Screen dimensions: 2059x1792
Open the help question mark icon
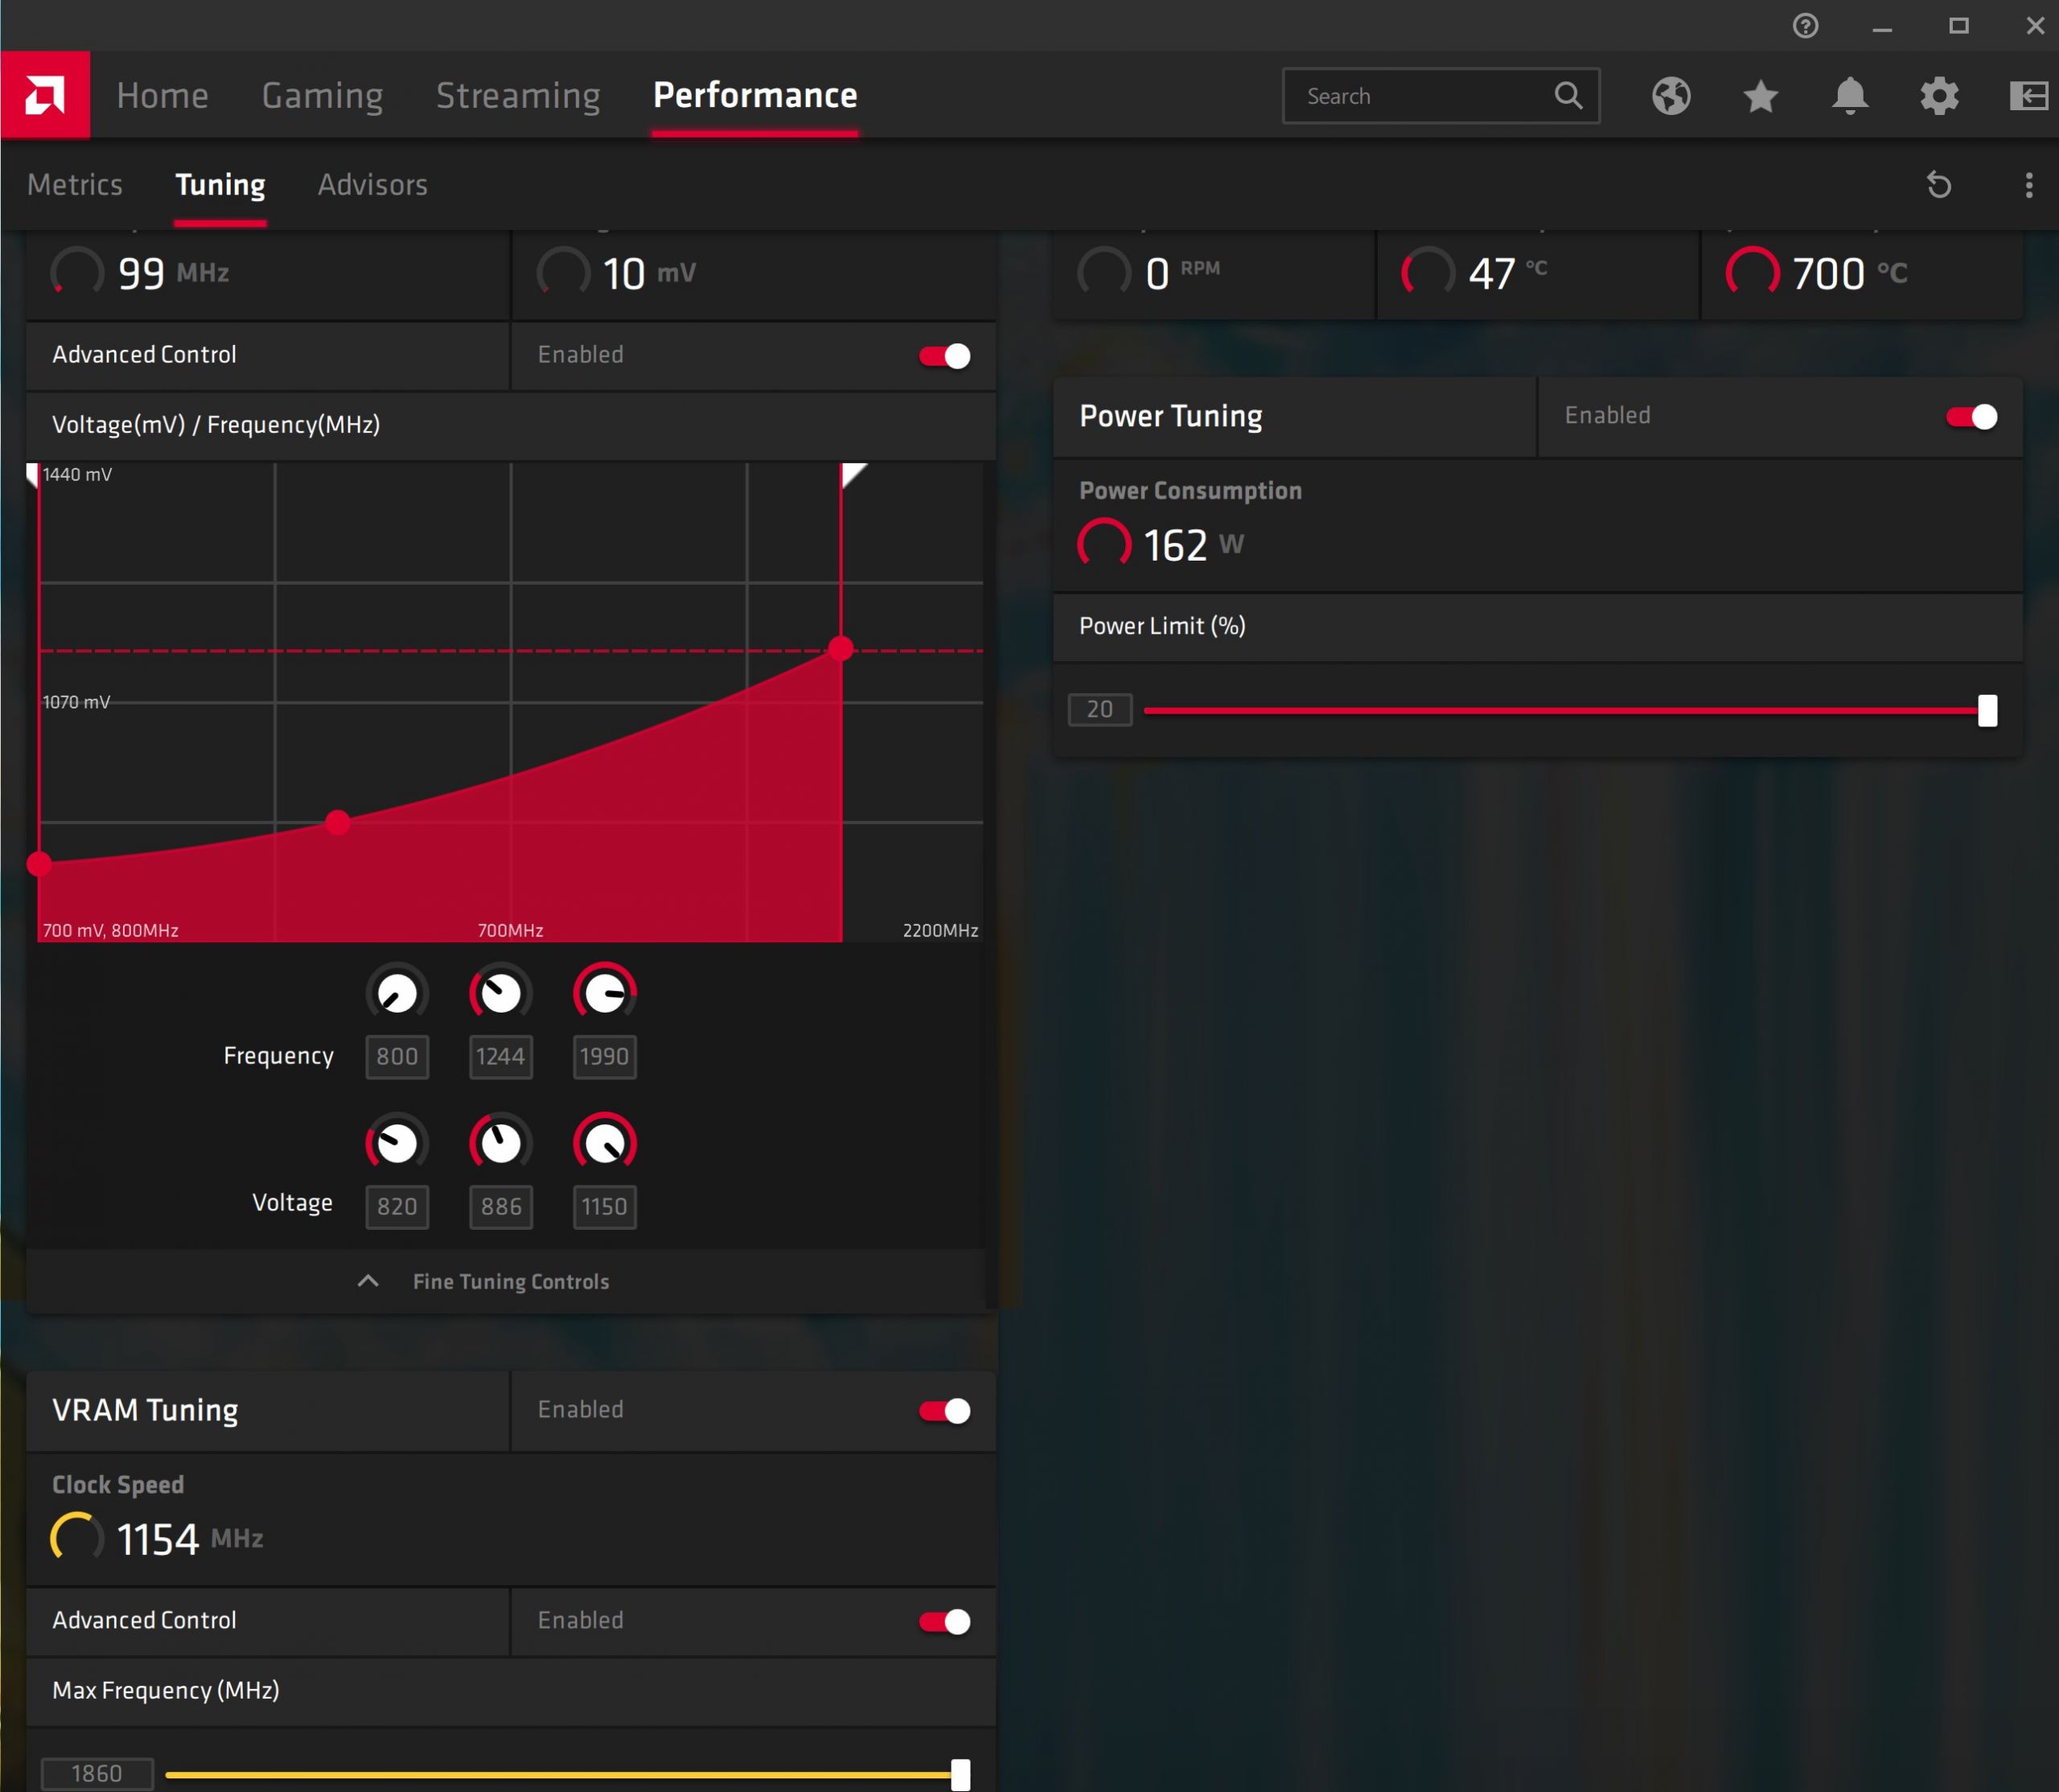1805,26
